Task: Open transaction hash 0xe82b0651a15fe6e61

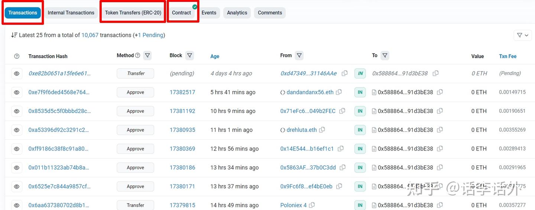Action: tap(59, 74)
